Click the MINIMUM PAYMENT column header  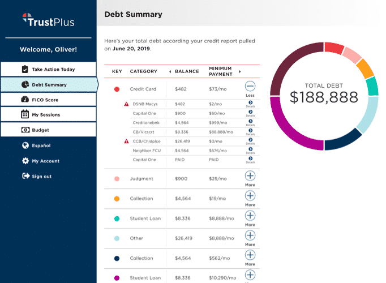(221, 71)
